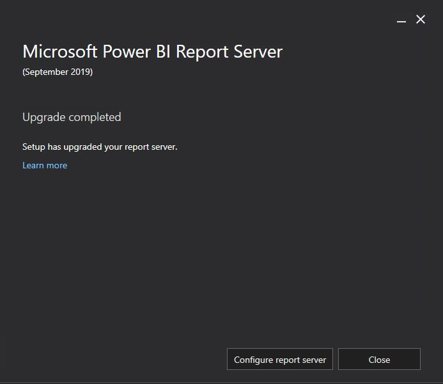Click the Microsoft Power BI Report Server title
This screenshot has width=443, height=384.
[152, 52]
